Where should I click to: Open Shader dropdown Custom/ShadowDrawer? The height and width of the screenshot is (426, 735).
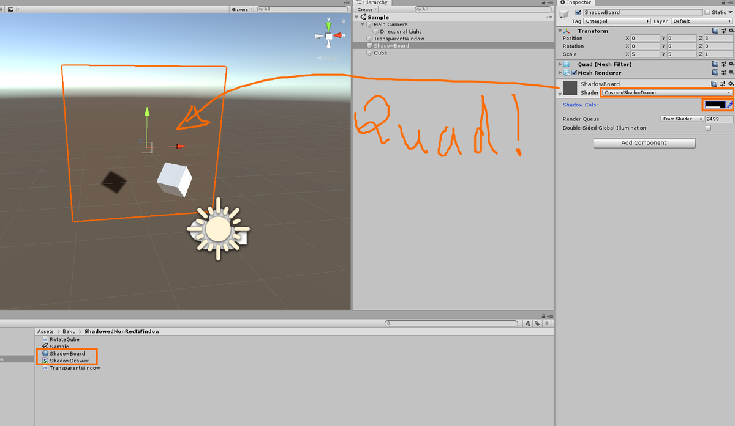tap(667, 92)
